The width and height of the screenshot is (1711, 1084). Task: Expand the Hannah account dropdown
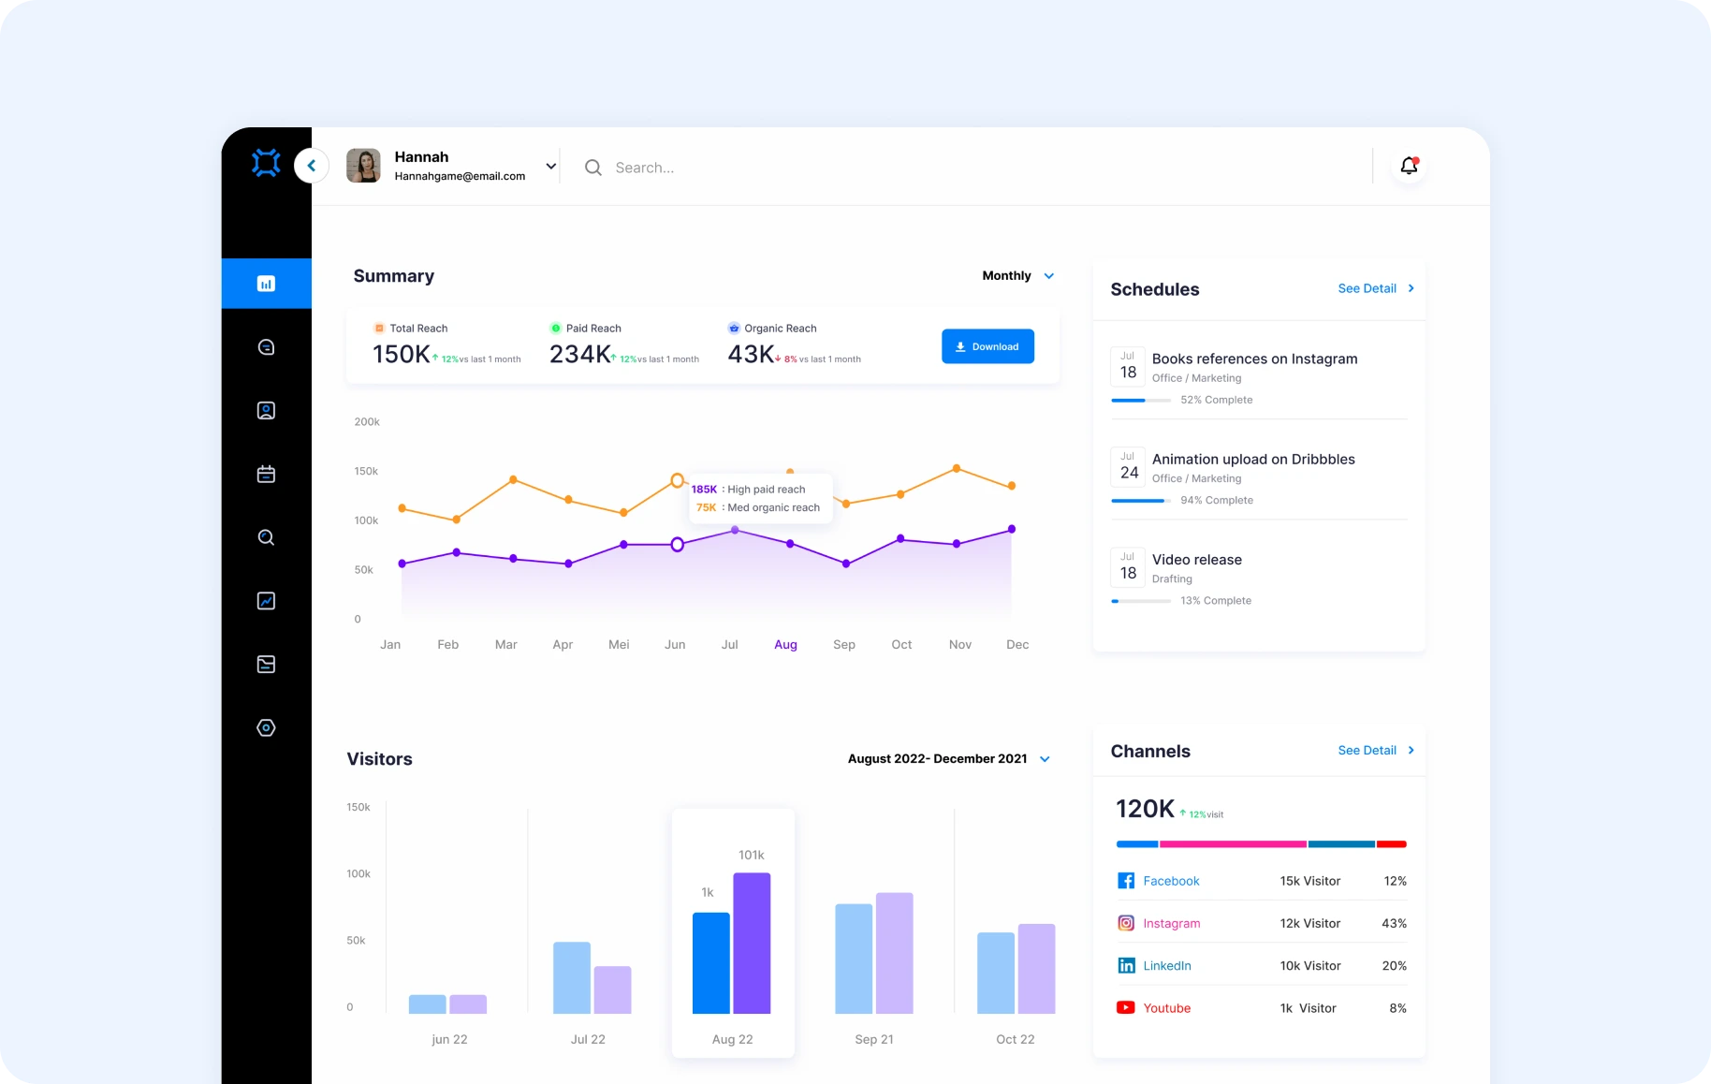point(551,166)
